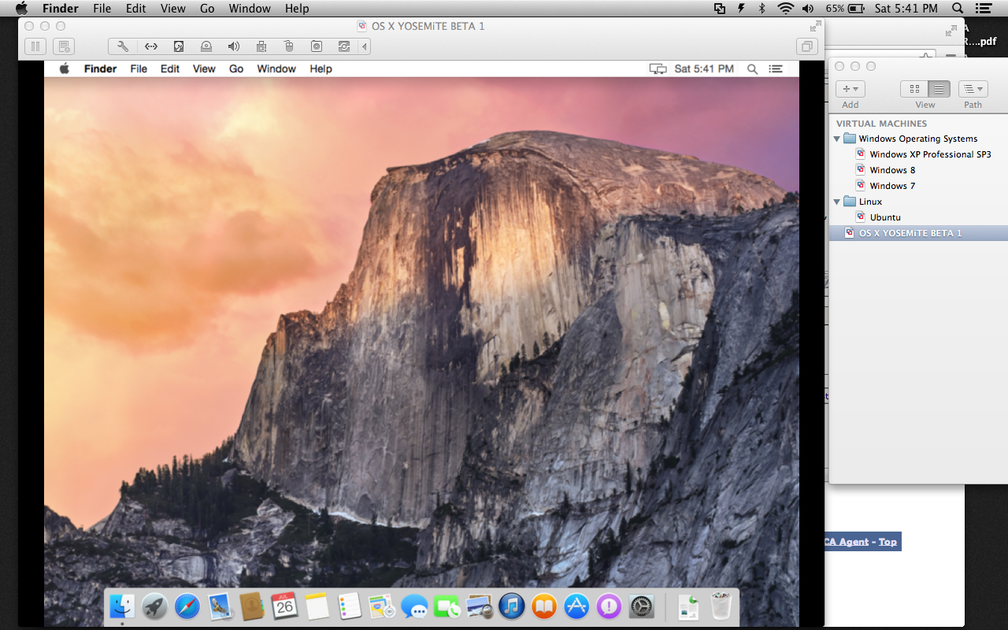Open Contacts from the guest dock
The height and width of the screenshot is (630, 1008).
[x=251, y=606]
